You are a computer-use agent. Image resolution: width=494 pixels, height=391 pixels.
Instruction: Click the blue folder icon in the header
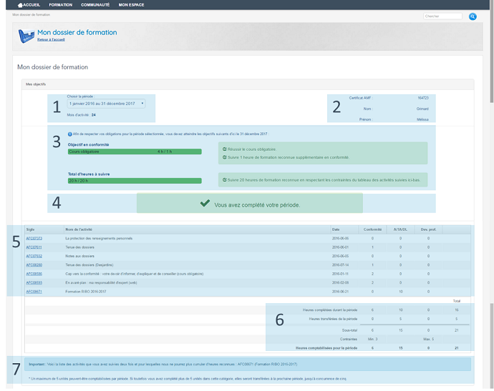pos(26,36)
